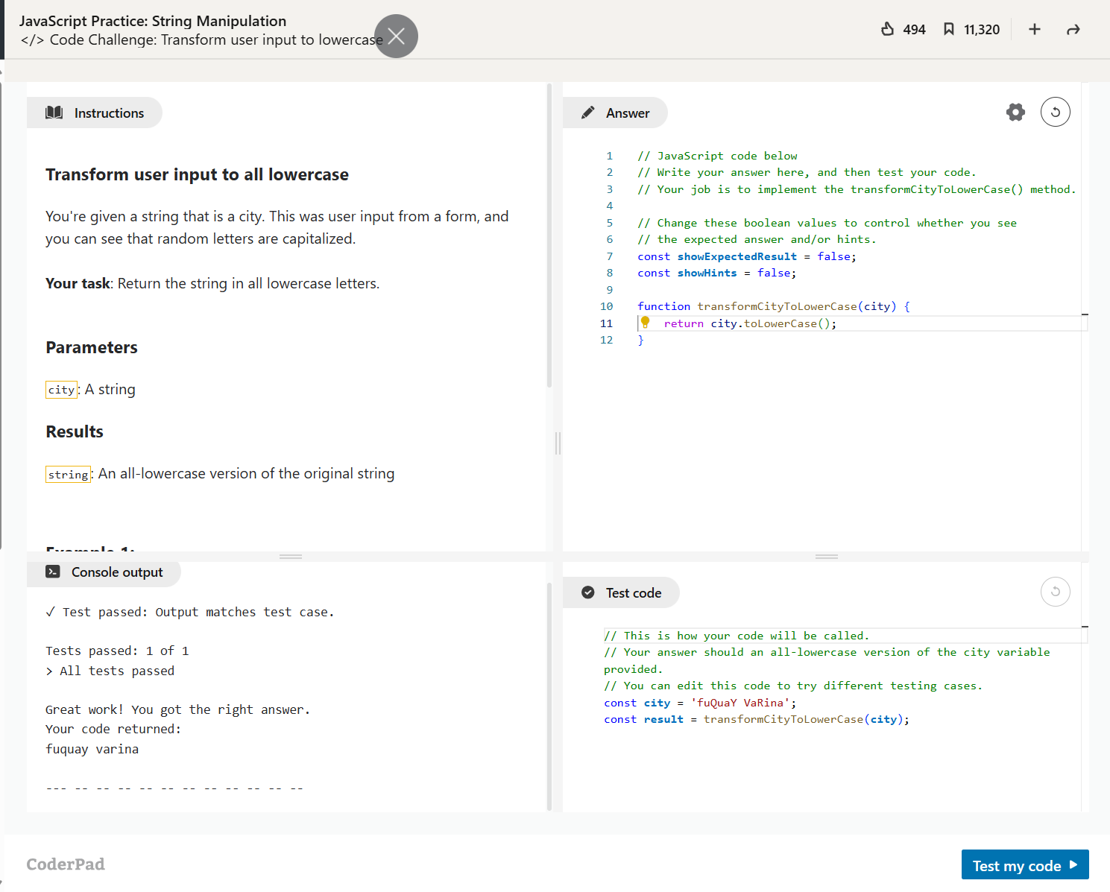Click the lightbulb hint icon on line 11
This screenshot has width=1110, height=892.
click(x=646, y=322)
